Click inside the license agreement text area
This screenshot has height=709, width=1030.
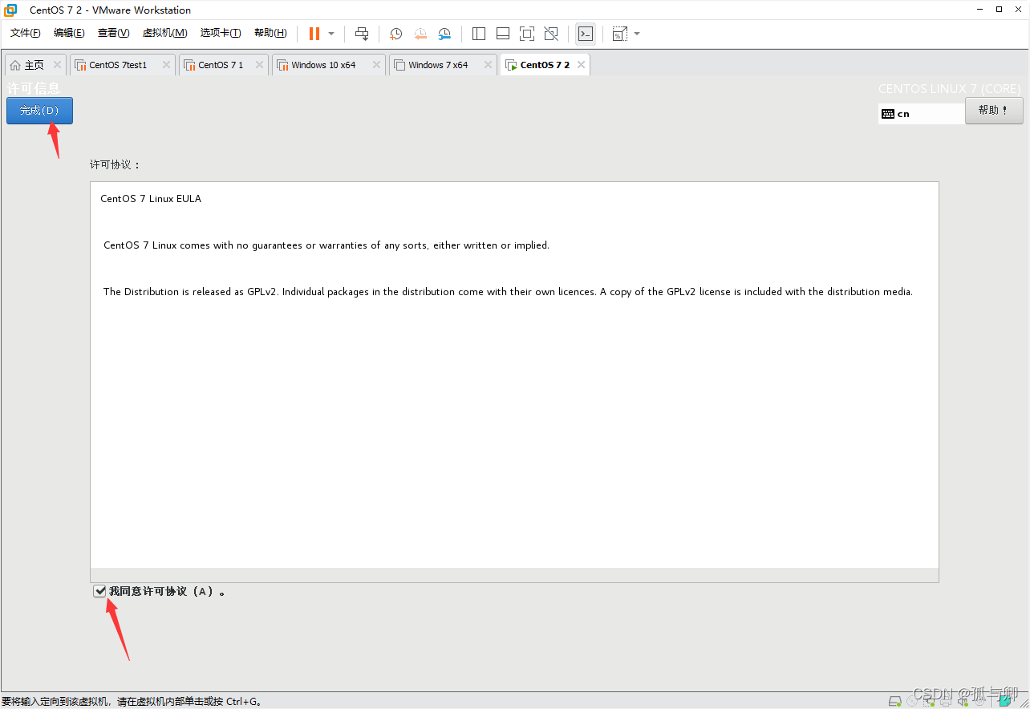[514, 382]
